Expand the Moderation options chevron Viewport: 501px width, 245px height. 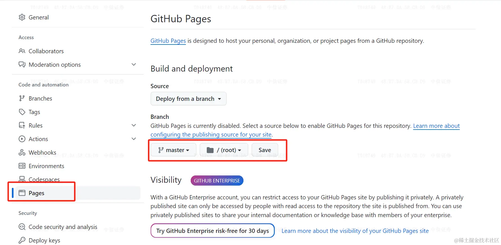pos(134,64)
